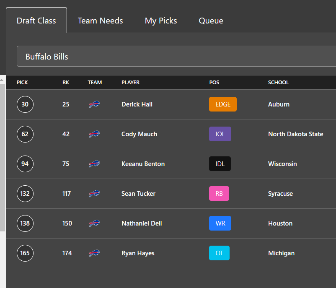336x288 pixels.
Task: Click the Wisconsin school cell
Action: click(x=282, y=164)
